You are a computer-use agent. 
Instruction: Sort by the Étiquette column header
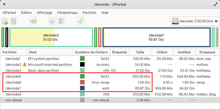(x=120, y=52)
